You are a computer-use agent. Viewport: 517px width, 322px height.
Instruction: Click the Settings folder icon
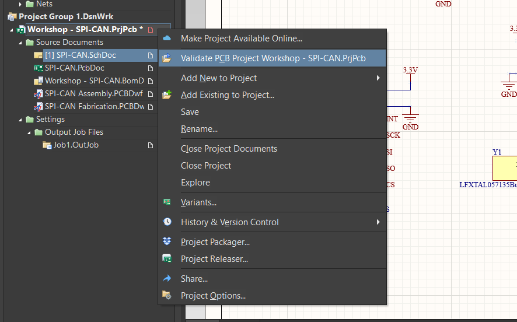click(x=30, y=120)
